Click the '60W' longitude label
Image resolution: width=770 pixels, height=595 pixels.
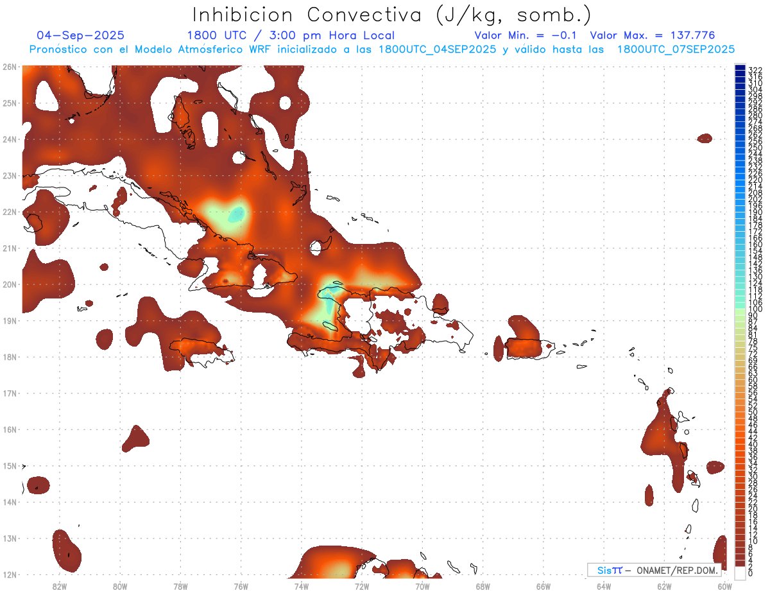725,586
